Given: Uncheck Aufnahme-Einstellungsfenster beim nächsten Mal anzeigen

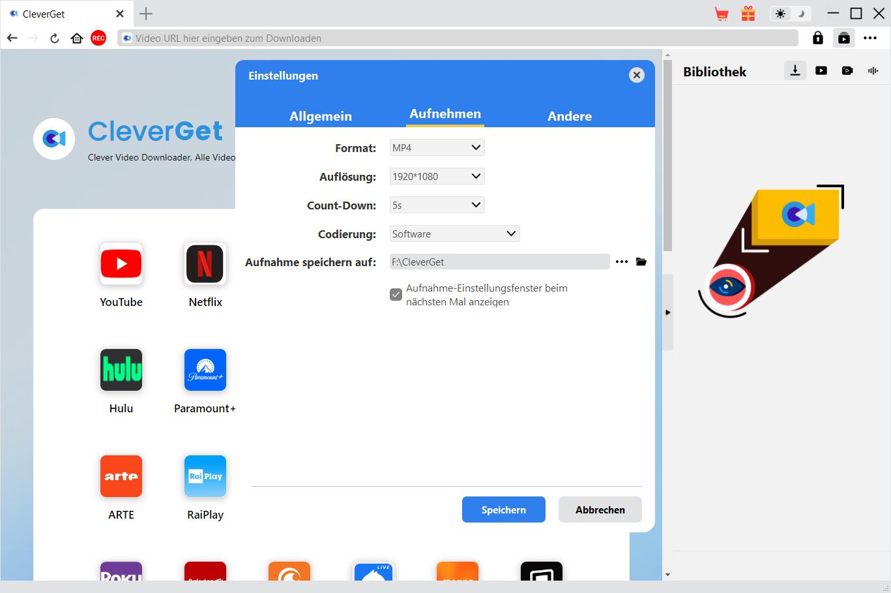Looking at the screenshot, I should click(396, 295).
